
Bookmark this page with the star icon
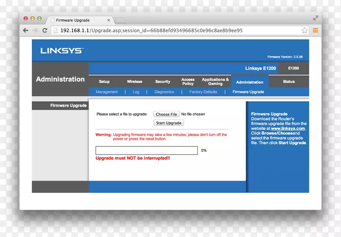coord(304,30)
